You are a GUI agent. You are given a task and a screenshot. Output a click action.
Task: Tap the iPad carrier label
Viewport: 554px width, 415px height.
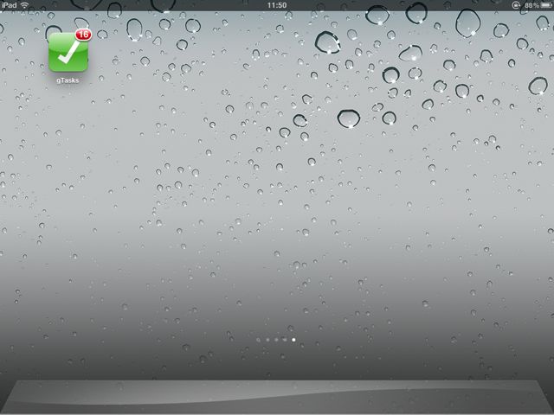[10, 5]
